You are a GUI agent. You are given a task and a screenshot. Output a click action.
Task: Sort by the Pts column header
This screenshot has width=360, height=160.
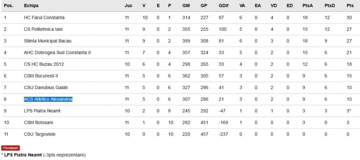350,6
